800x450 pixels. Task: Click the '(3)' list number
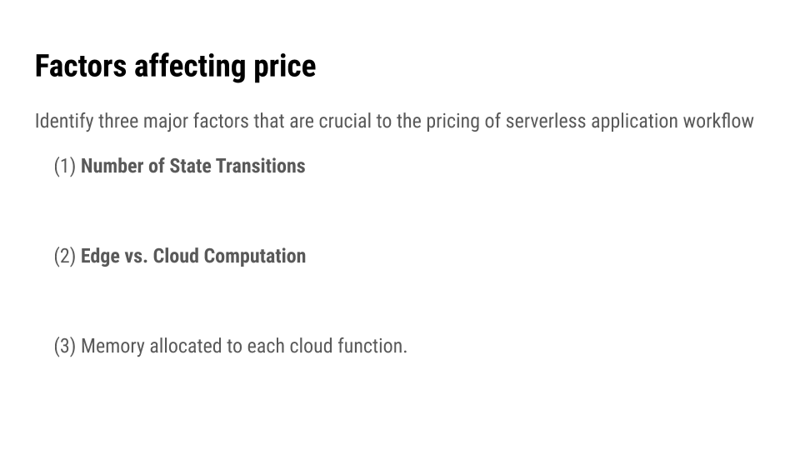point(65,346)
